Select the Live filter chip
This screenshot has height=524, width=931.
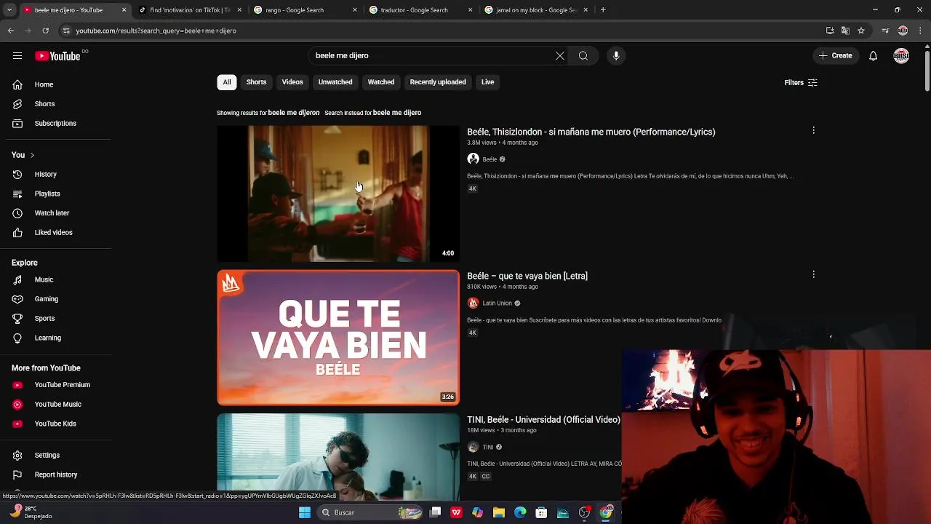click(x=487, y=82)
